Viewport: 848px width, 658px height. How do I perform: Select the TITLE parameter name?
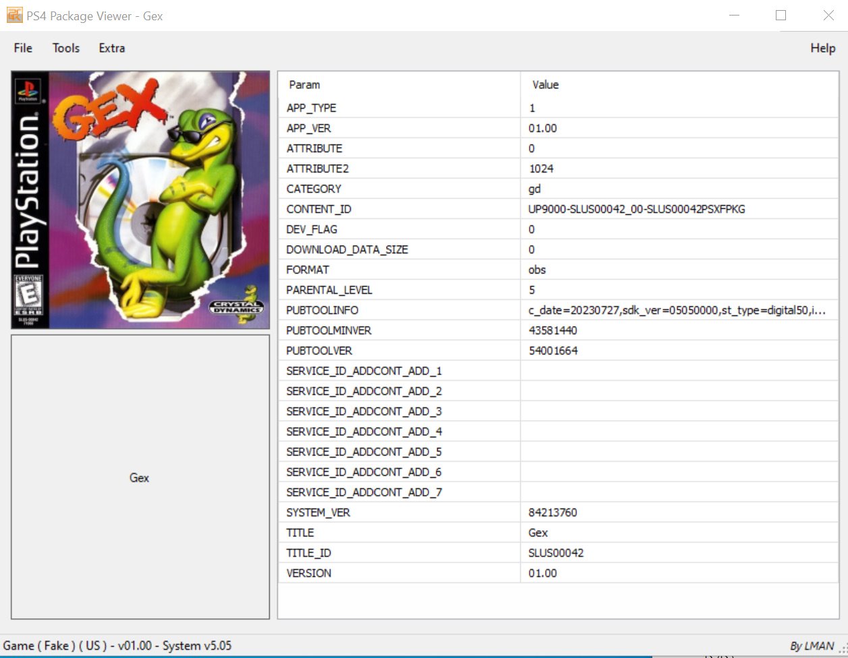point(300,533)
